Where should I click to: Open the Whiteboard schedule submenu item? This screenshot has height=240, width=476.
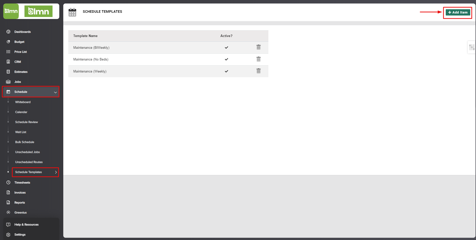coord(23,102)
